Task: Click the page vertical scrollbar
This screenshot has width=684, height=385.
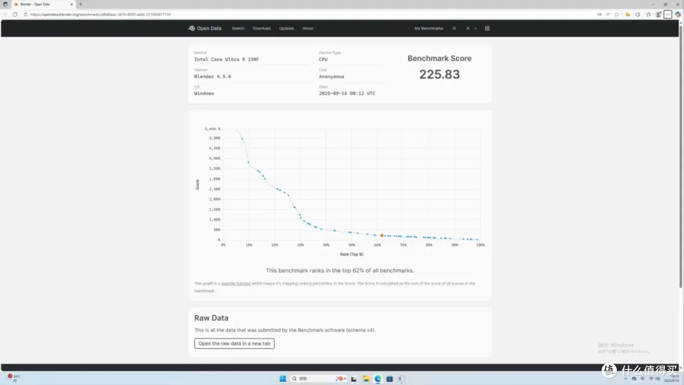Action: tap(680, 157)
